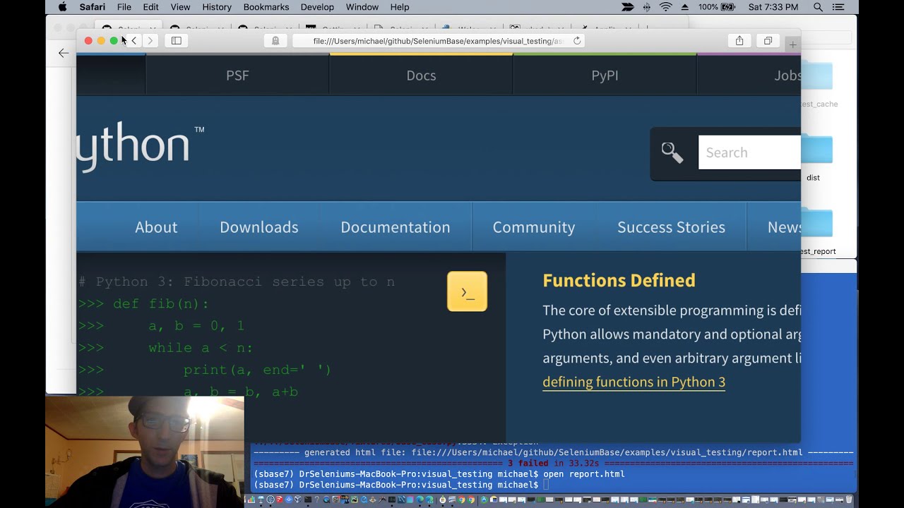Viewport: 904px width, 508px height.
Task: Click the magnifying glass search icon on python.org
Action: click(672, 152)
